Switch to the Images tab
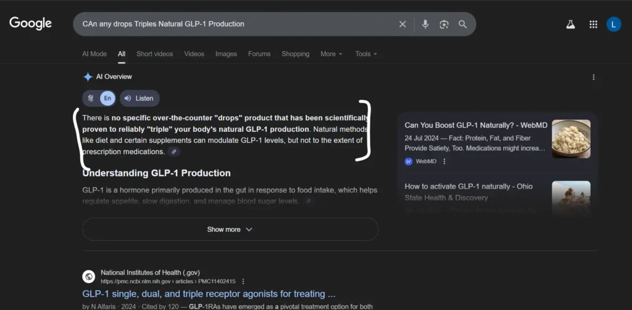Screen dimensions: 632x310 pyautogui.click(x=226, y=54)
